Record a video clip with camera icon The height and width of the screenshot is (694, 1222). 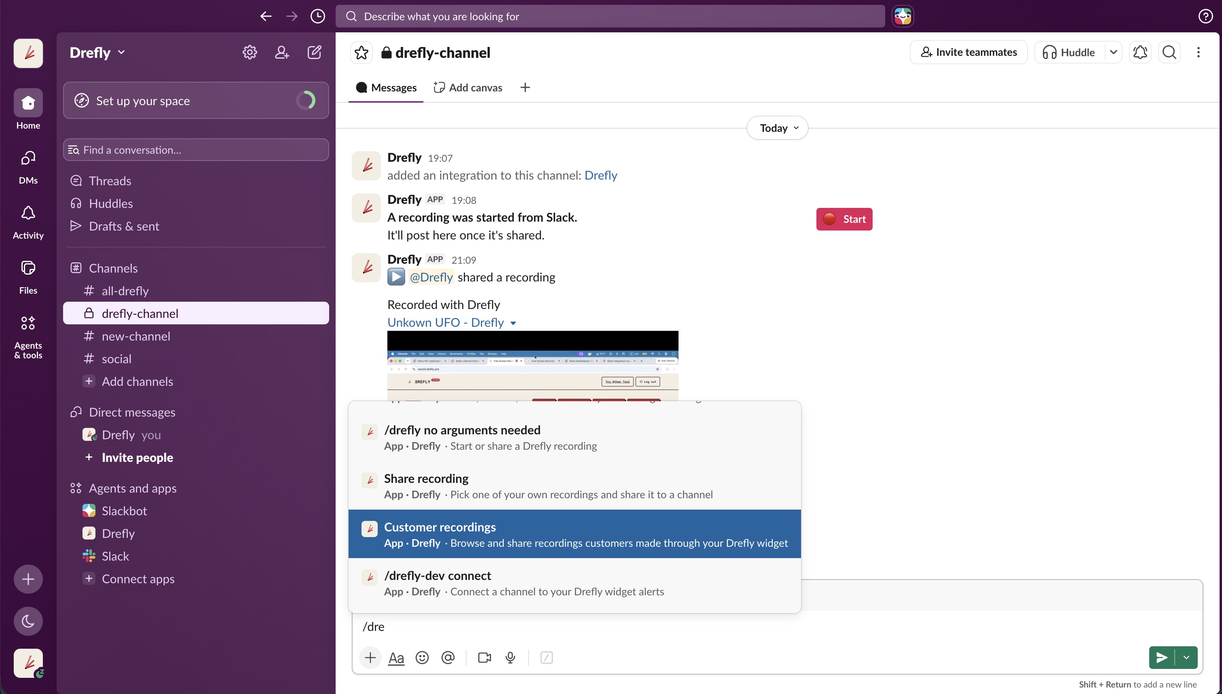(484, 658)
